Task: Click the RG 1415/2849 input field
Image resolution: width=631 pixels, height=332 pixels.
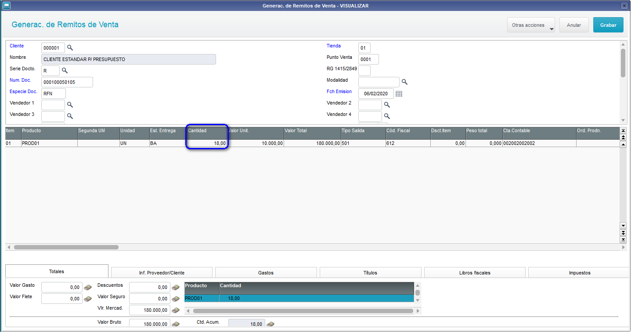Action: click(364, 70)
